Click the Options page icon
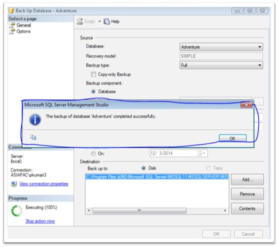Viewport: 278px width, 247px height. tap(12, 32)
